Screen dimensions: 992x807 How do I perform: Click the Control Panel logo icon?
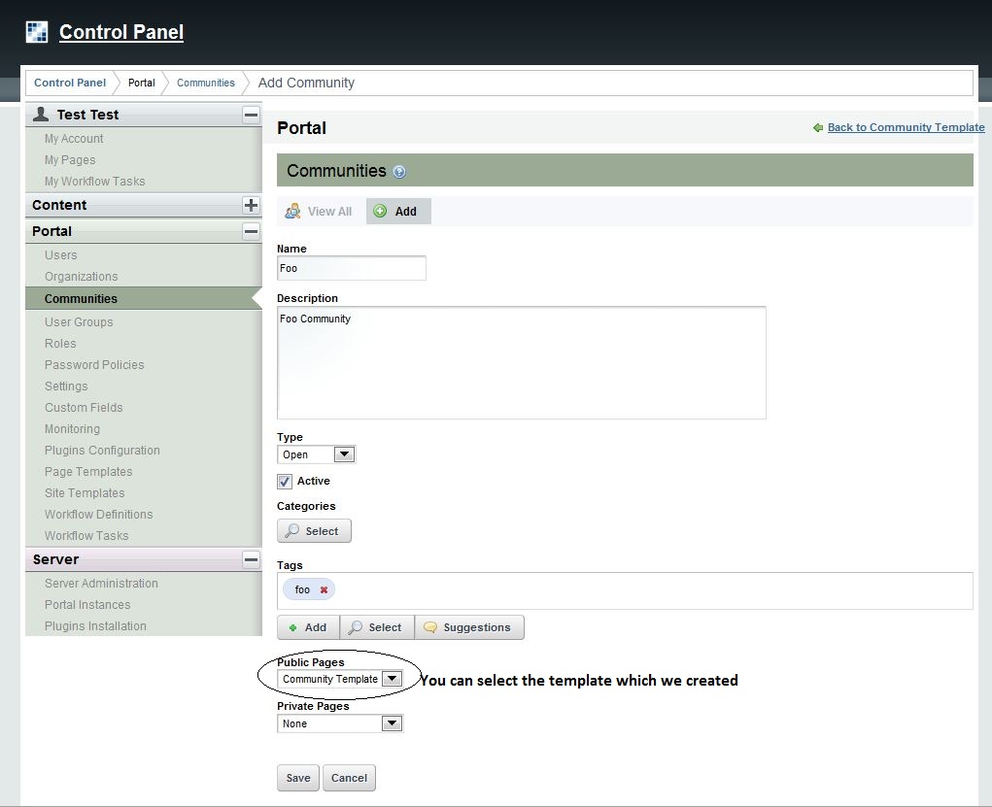[37, 32]
